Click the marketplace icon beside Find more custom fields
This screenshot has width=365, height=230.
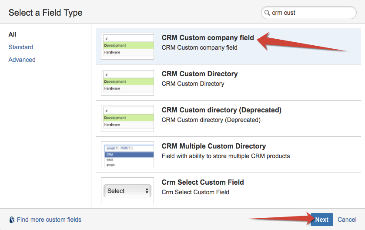(x=12, y=220)
